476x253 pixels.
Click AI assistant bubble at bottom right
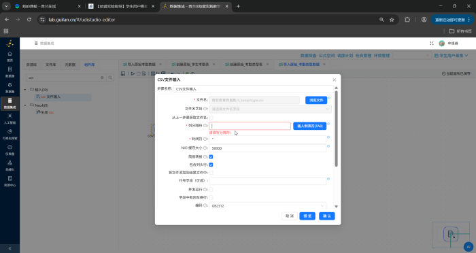[x=469, y=247]
